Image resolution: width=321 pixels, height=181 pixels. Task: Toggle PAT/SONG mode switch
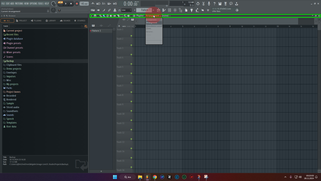(x=61, y=3)
